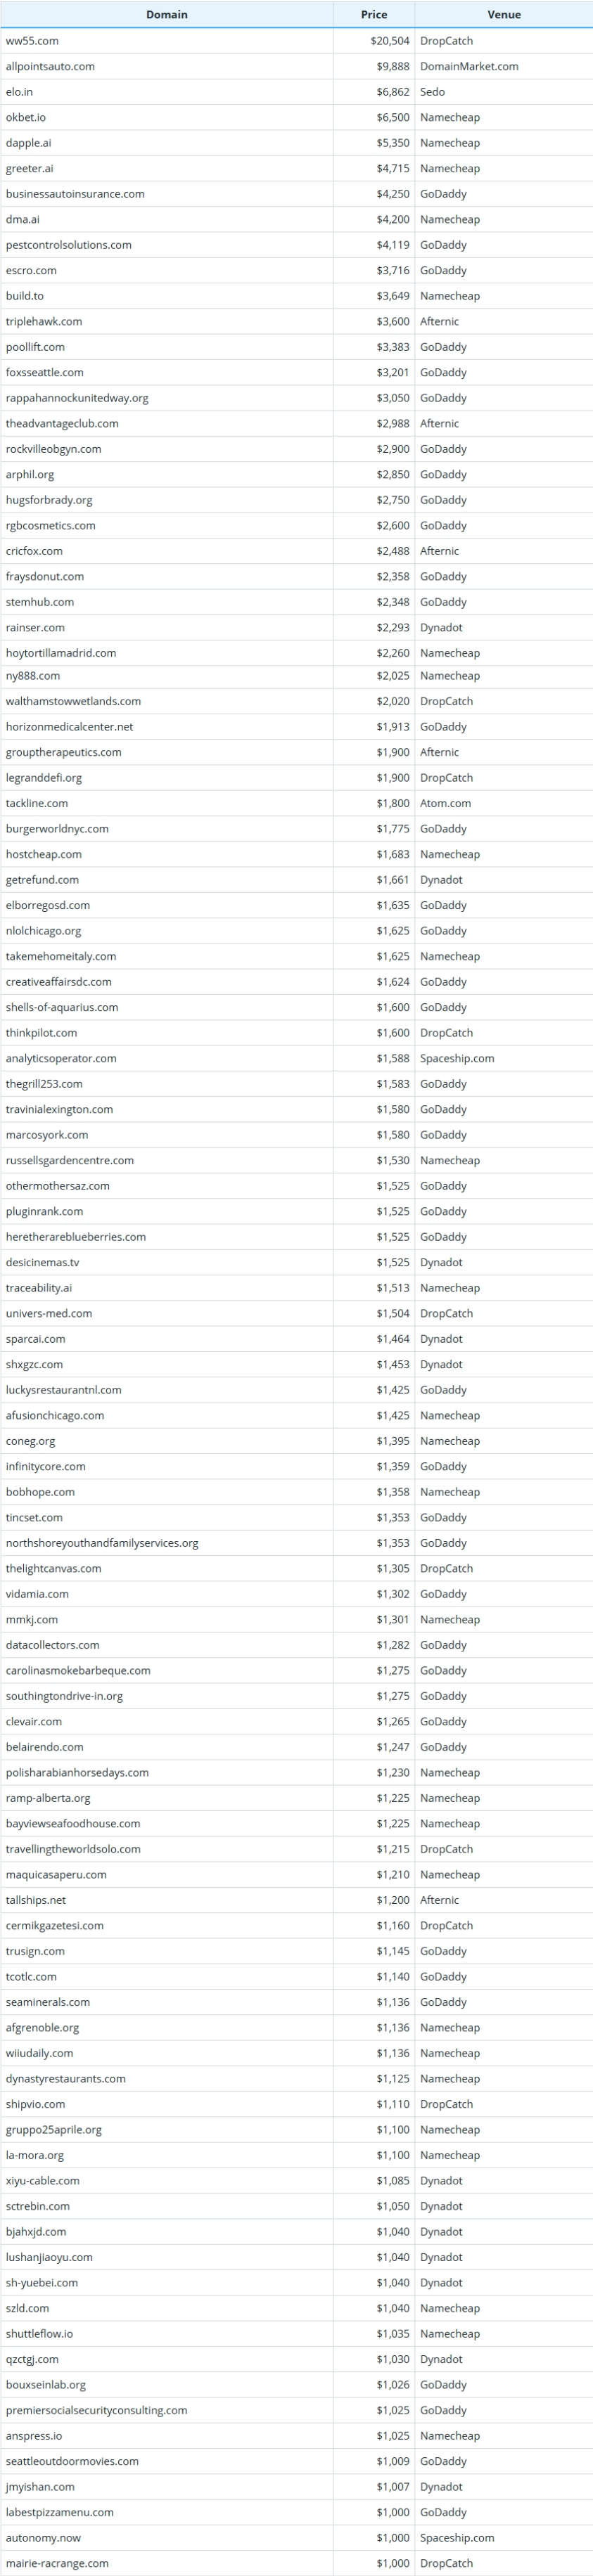Viewport: 593px width, 2576px height.
Task: Select businessautoinsurance.com entry
Action: [75, 194]
